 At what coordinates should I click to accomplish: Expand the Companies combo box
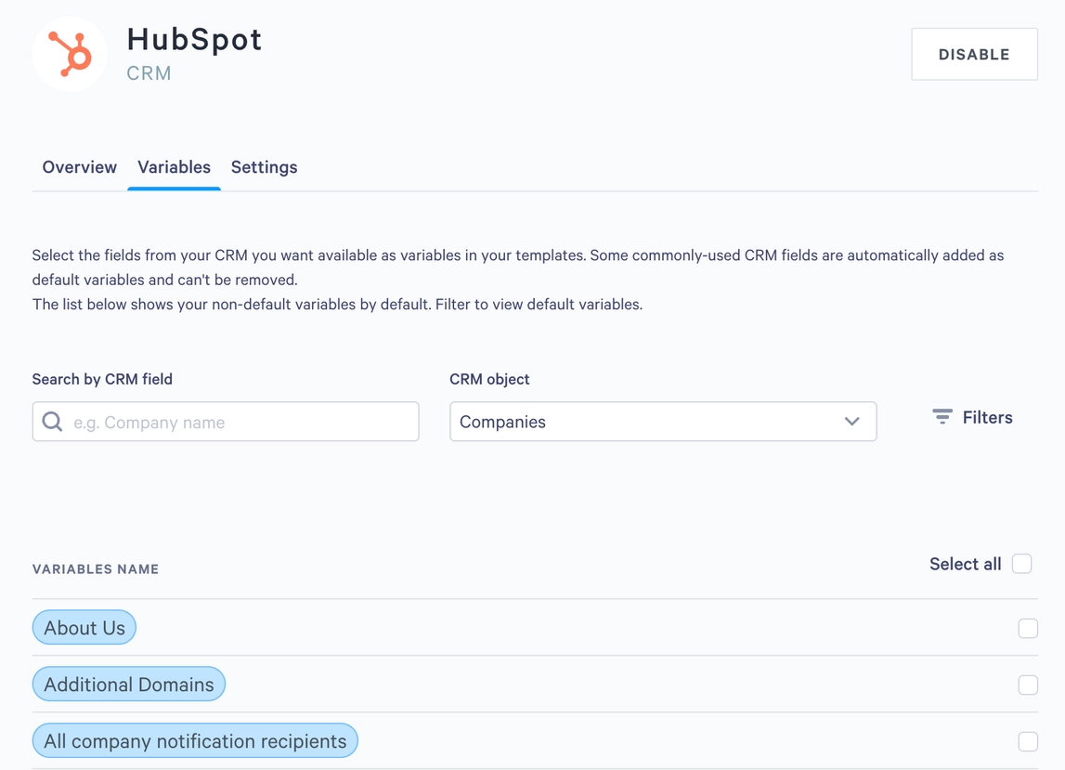[x=663, y=422]
